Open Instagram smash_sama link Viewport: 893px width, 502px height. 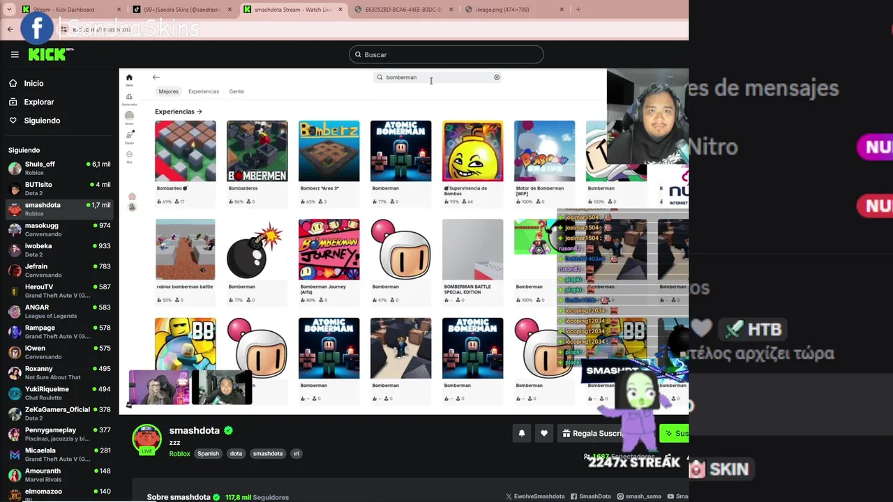pos(639,496)
